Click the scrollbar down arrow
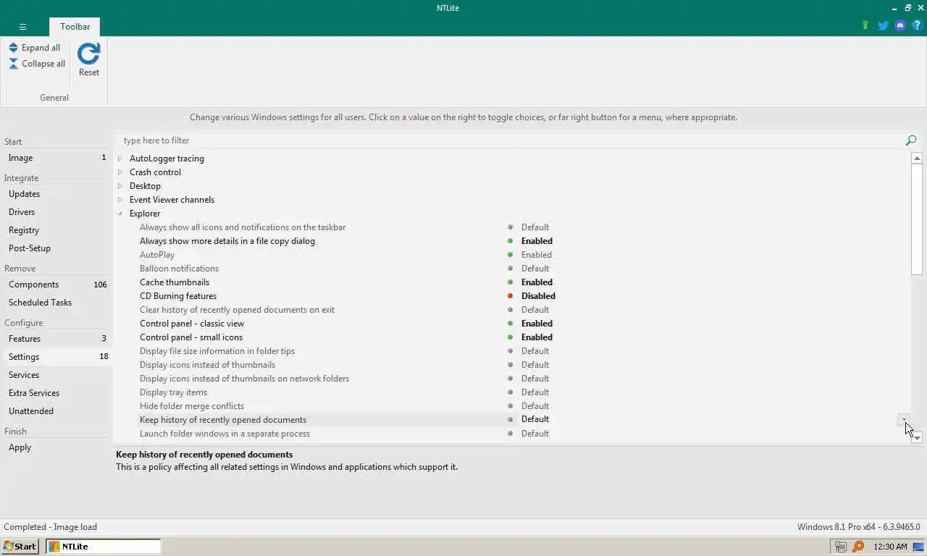This screenshot has height=556, width=927. 917,437
